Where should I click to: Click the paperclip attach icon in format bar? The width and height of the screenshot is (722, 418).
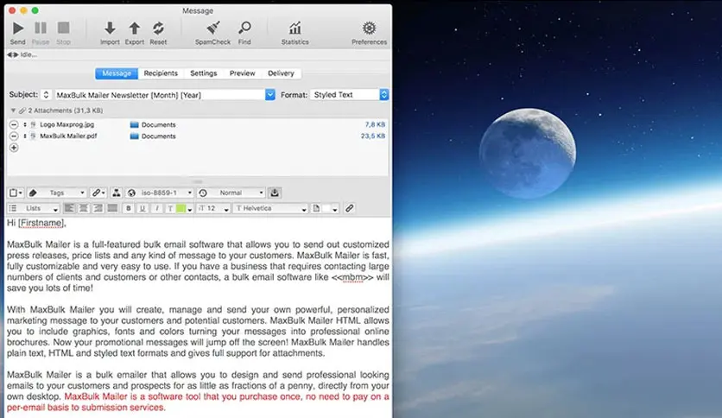[350, 208]
